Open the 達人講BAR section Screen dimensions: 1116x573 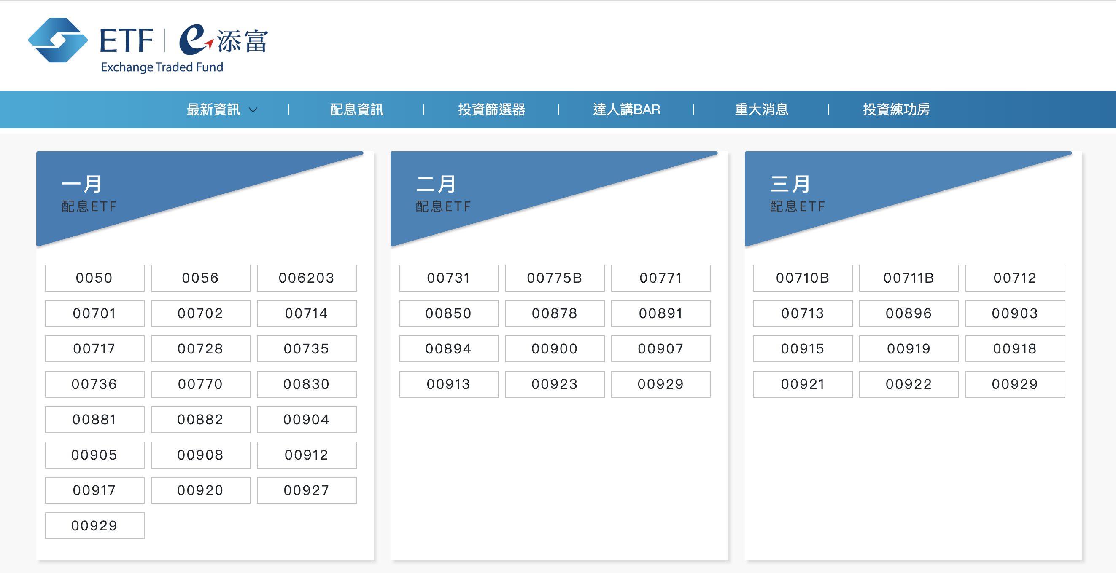click(x=626, y=110)
